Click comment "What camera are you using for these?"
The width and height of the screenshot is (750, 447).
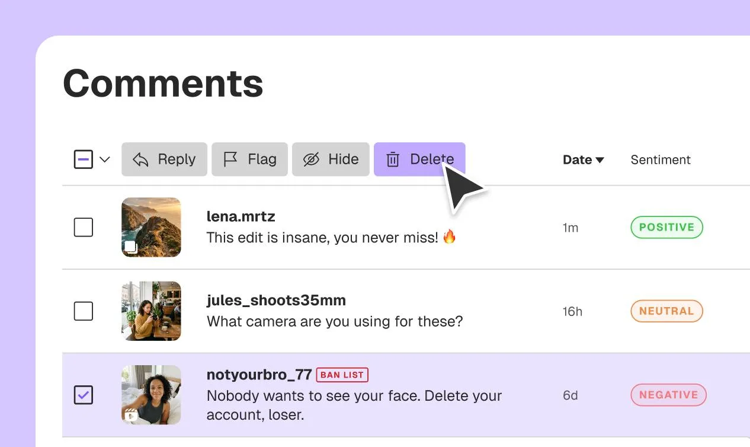coord(335,322)
